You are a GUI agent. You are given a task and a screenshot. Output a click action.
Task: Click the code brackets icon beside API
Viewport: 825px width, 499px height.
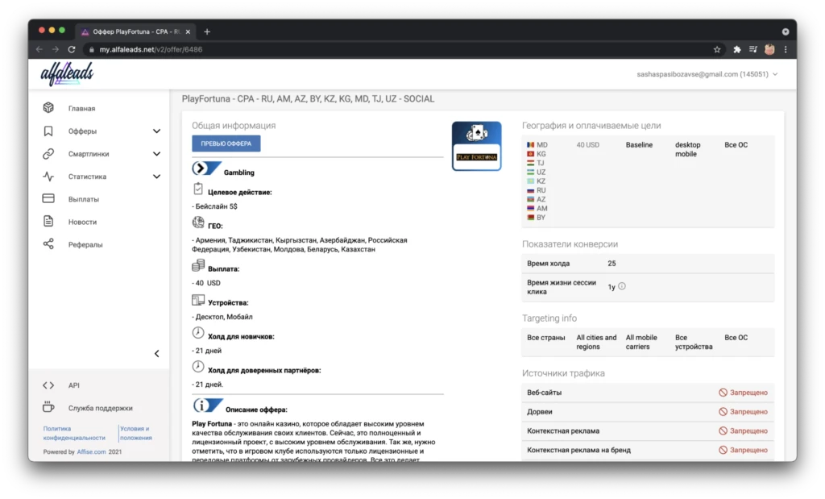[48, 385]
